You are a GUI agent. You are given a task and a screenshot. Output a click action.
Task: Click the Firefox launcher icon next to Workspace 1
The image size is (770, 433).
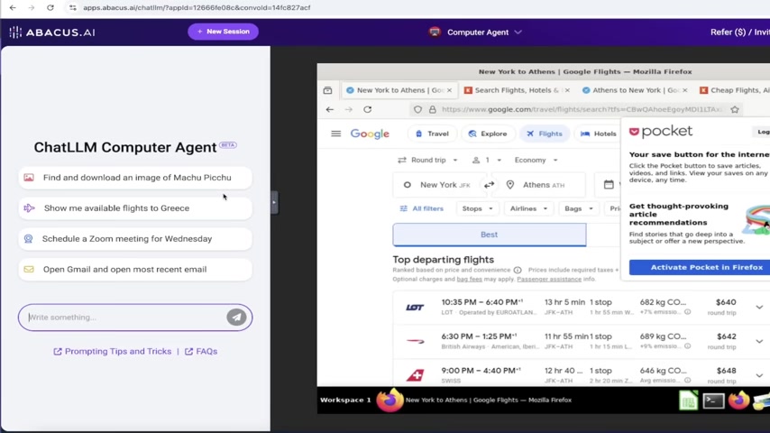(390, 400)
